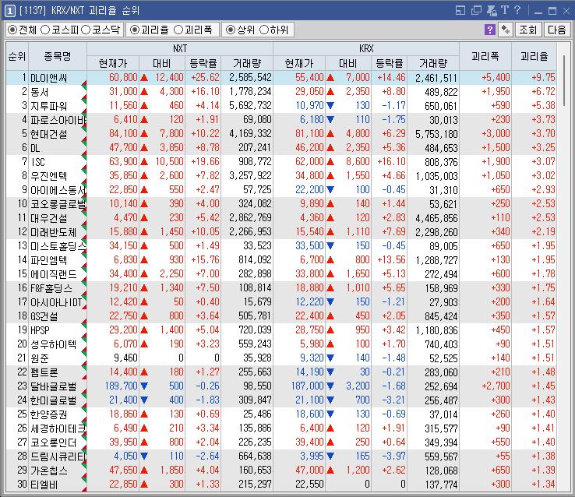Screen dimensions: 575x497
Task: Select the 우진엔텍 stock name
Action: [x=49, y=176]
